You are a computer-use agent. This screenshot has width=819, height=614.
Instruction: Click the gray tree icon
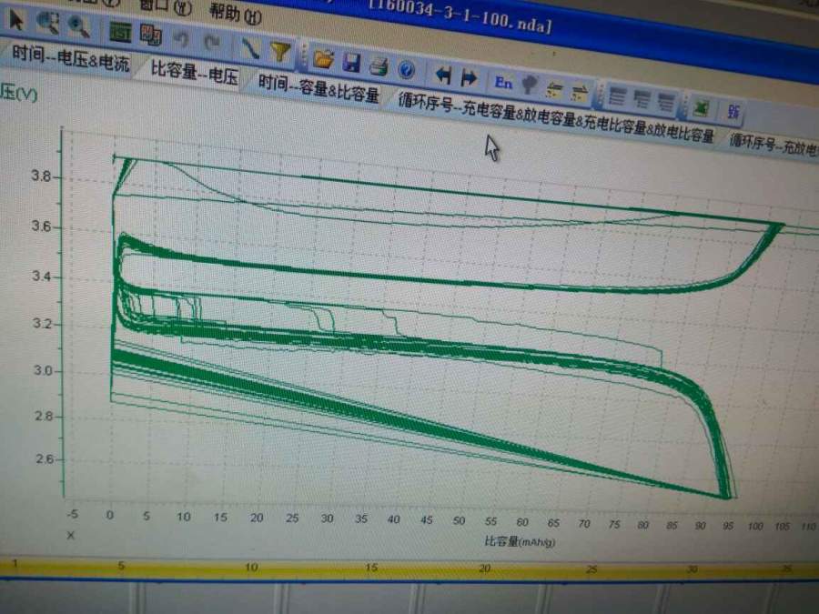(x=530, y=86)
